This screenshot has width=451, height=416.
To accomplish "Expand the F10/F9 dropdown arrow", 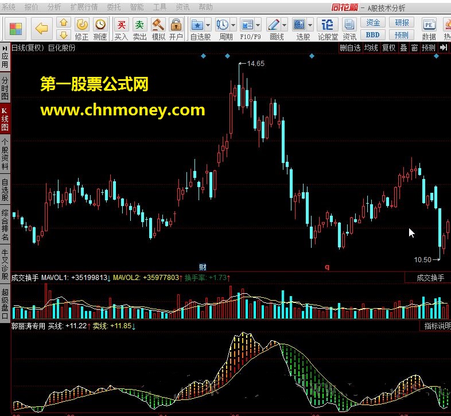I will pyautogui.click(x=258, y=25).
